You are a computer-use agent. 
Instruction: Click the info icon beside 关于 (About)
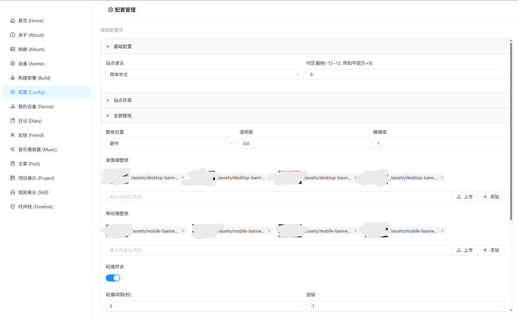coord(12,35)
